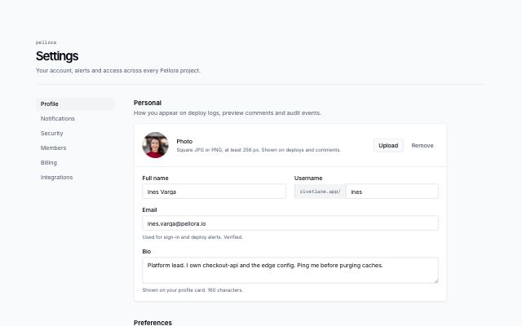Click the "Shown on your profile card" hint

coord(192,290)
